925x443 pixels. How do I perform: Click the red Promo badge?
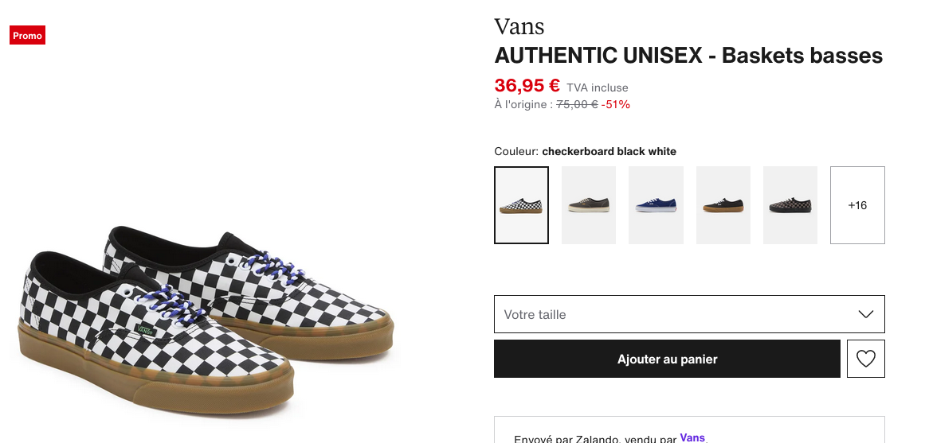27,36
